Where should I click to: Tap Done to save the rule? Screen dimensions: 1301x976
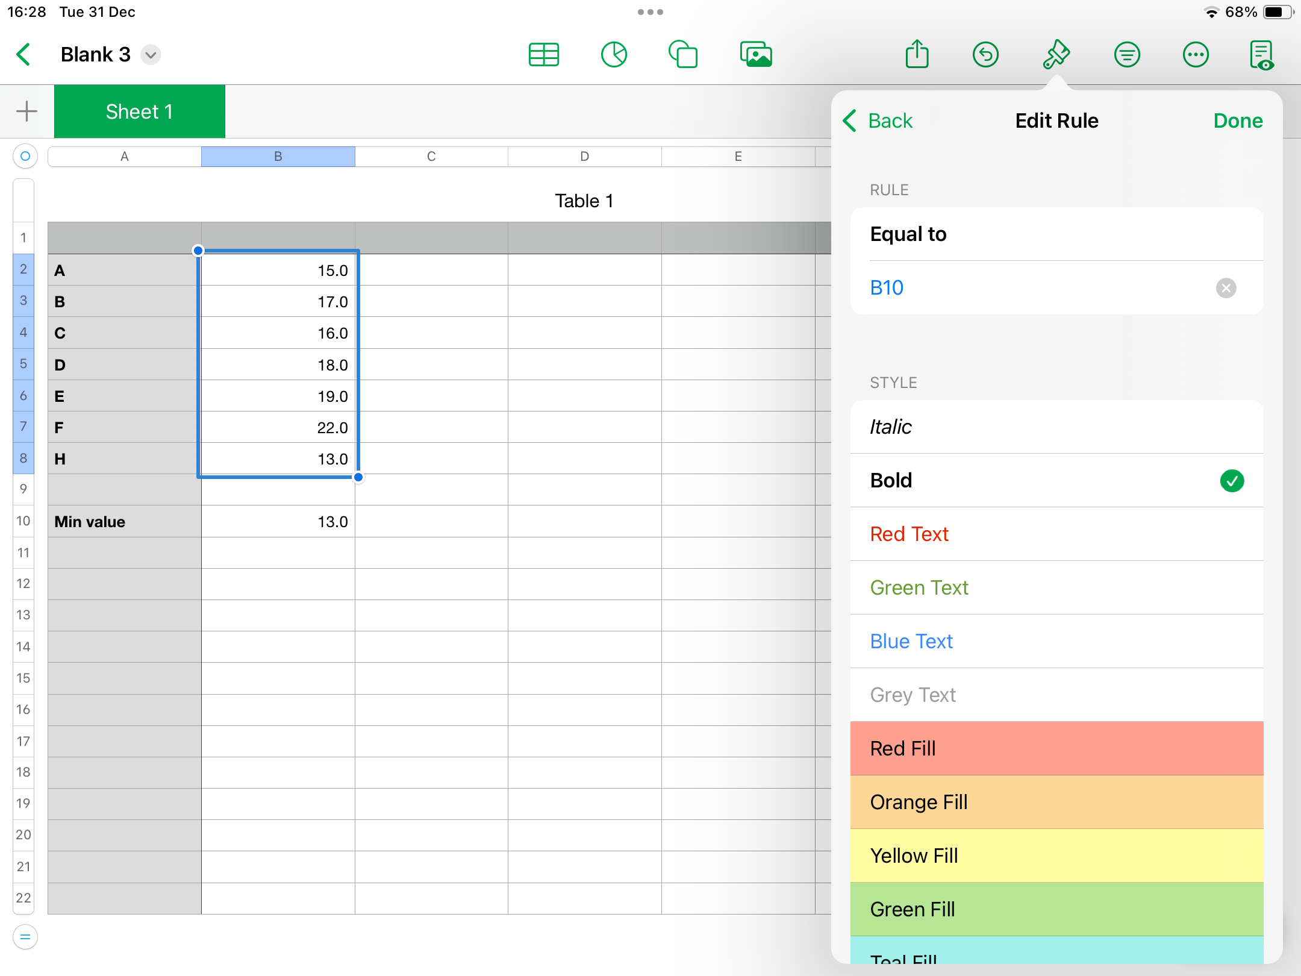click(x=1238, y=120)
